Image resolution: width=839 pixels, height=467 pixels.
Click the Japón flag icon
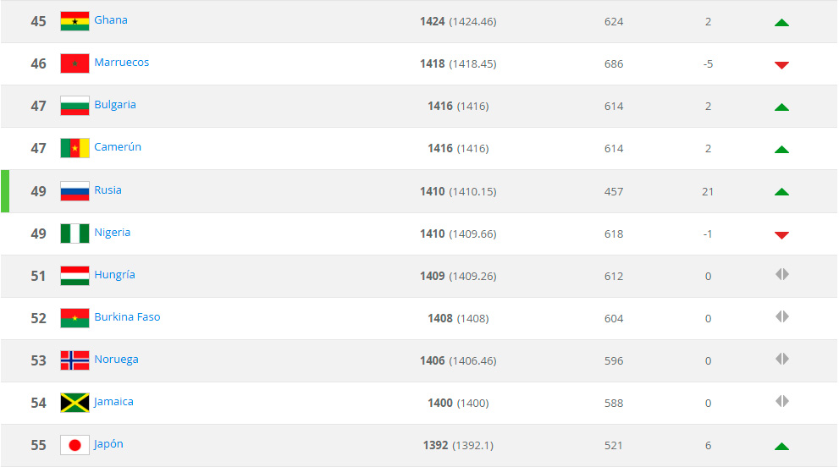click(x=75, y=445)
